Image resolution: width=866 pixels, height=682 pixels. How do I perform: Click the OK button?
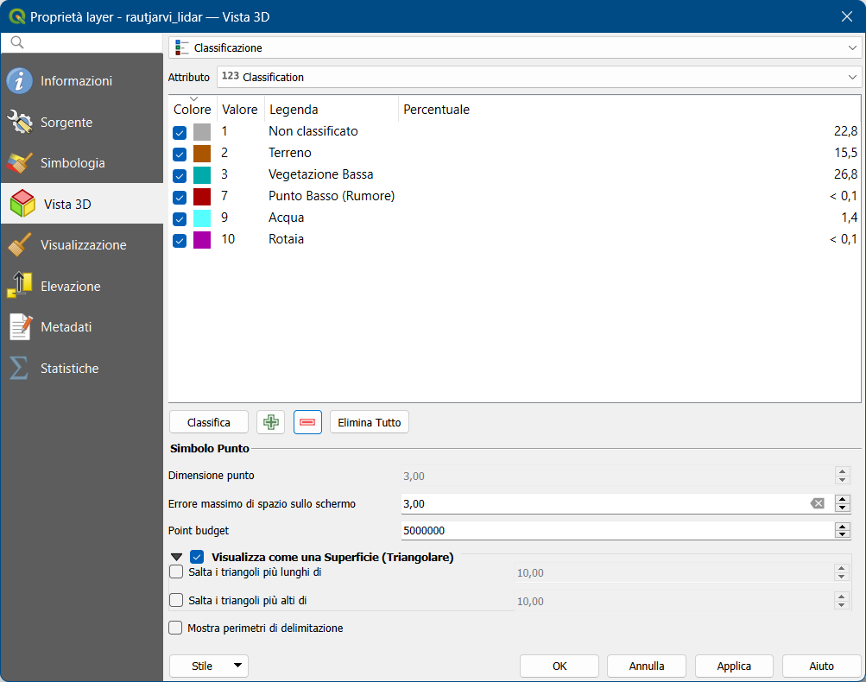coord(559,666)
